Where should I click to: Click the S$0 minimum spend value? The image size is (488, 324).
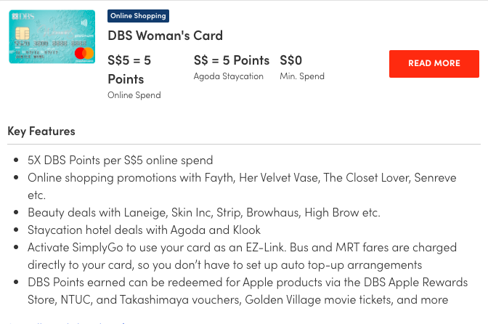290,60
